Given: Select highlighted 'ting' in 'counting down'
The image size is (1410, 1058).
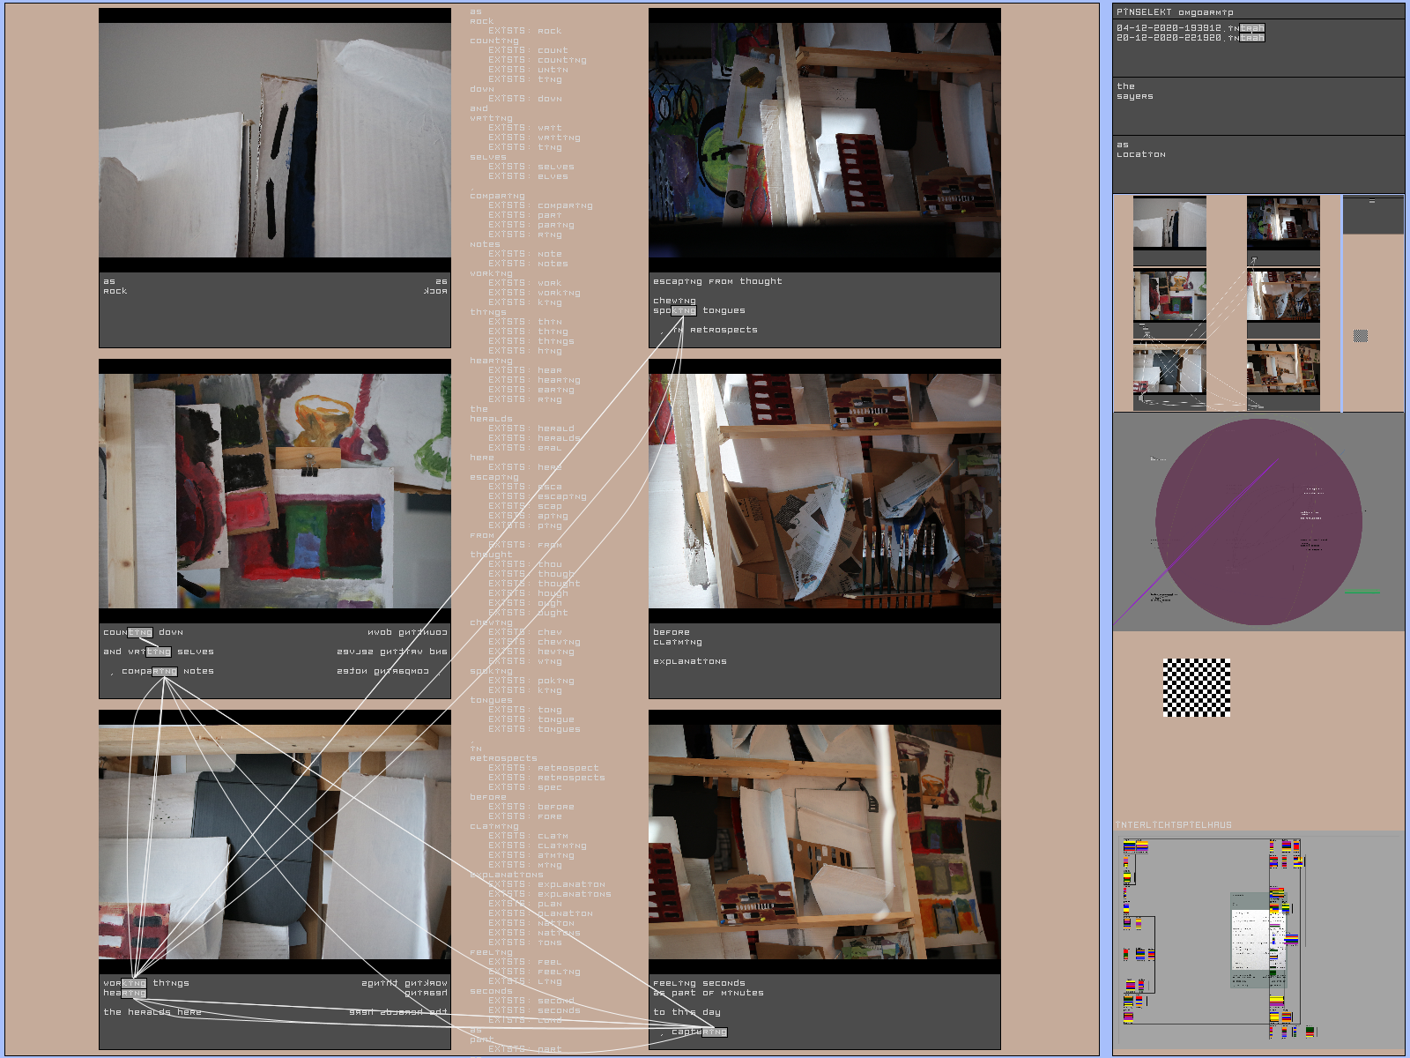Looking at the screenshot, I should click(x=140, y=632).
